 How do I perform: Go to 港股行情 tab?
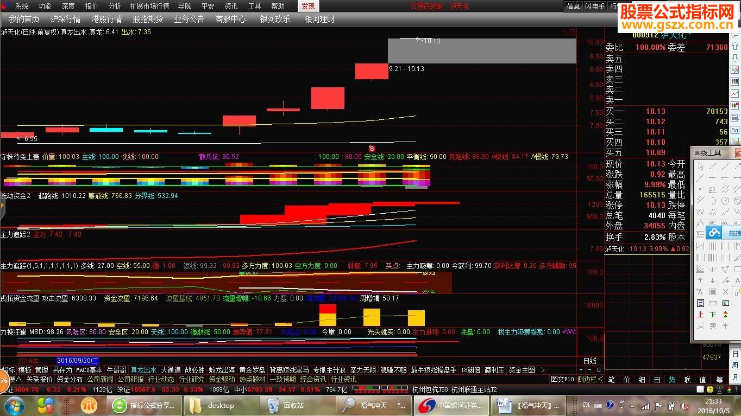tap(106, 19)
